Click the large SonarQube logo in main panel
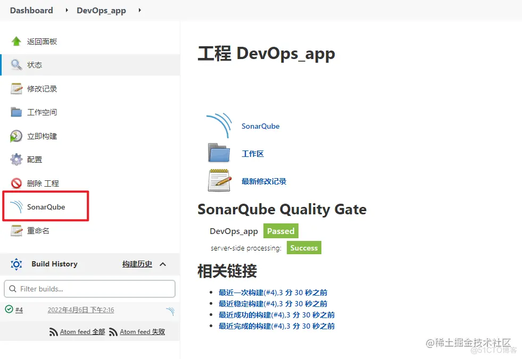 pos(219,126)
